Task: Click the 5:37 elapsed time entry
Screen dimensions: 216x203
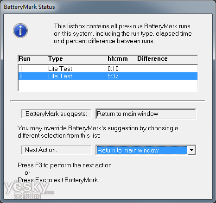Action: [x=113, y=76]
